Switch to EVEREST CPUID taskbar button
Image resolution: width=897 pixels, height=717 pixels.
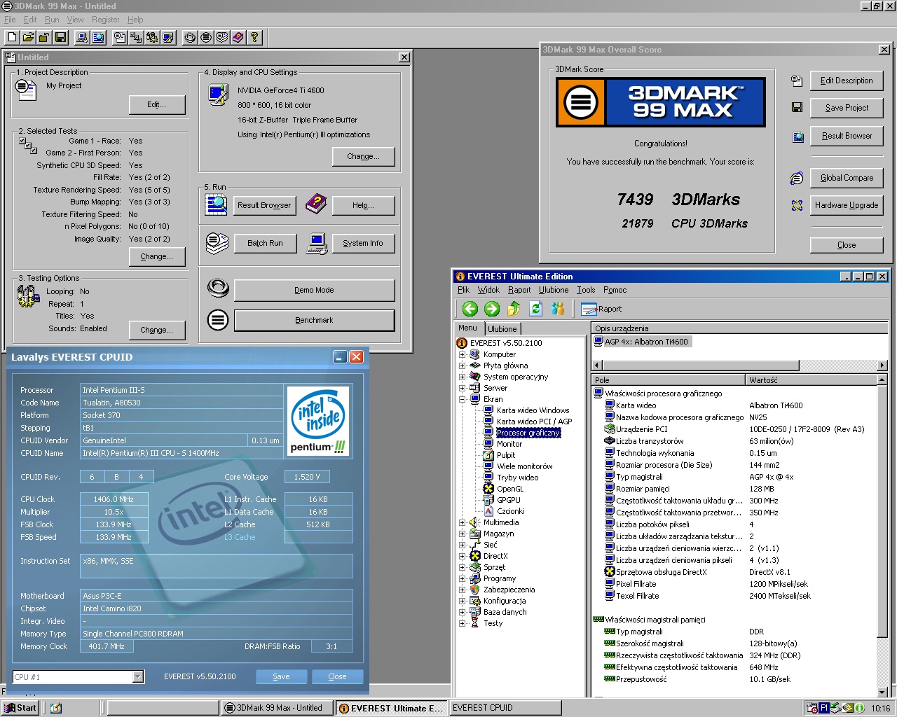[505, 708]
